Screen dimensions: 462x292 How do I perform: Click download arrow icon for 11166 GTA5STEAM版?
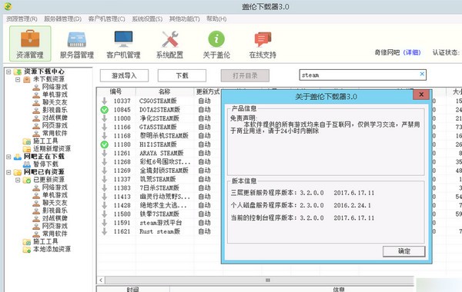click(x=104, y=127)
